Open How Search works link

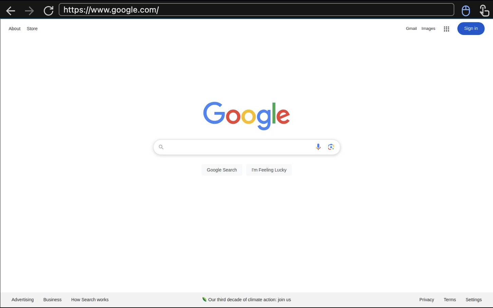pyautogui.click(x=90, y=300)
